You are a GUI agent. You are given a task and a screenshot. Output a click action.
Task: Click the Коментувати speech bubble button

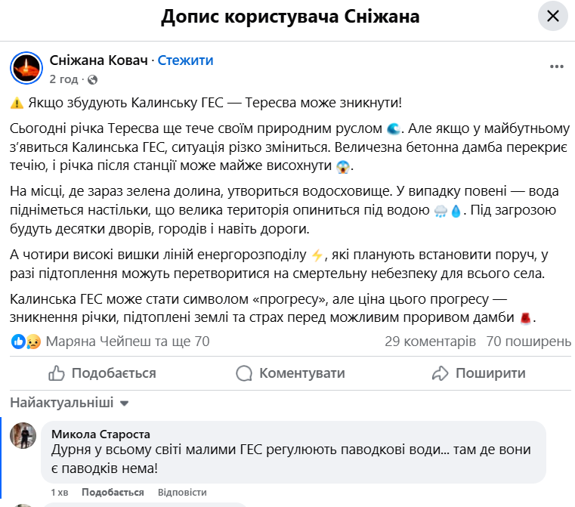[290, 373]
